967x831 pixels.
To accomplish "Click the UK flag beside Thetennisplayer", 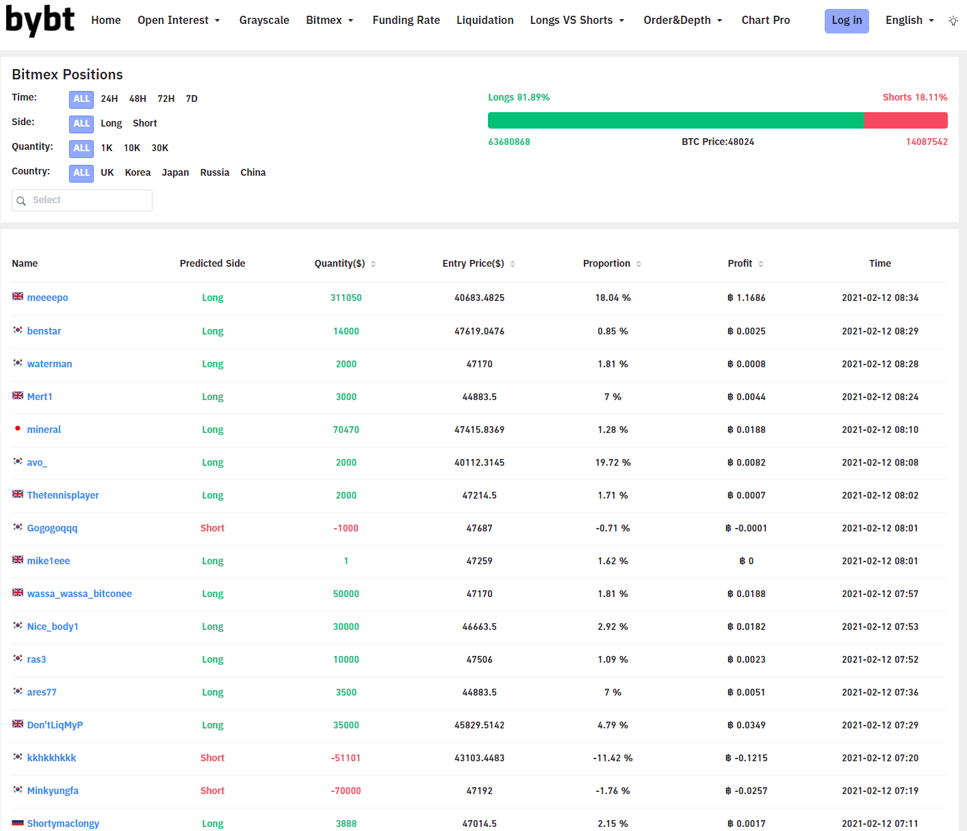I will click(x=18, y=494).
